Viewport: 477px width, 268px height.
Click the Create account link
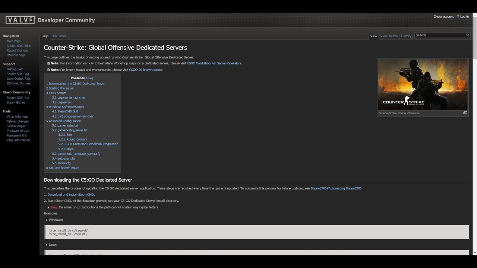pyautogui.click(x=443, y=16)
